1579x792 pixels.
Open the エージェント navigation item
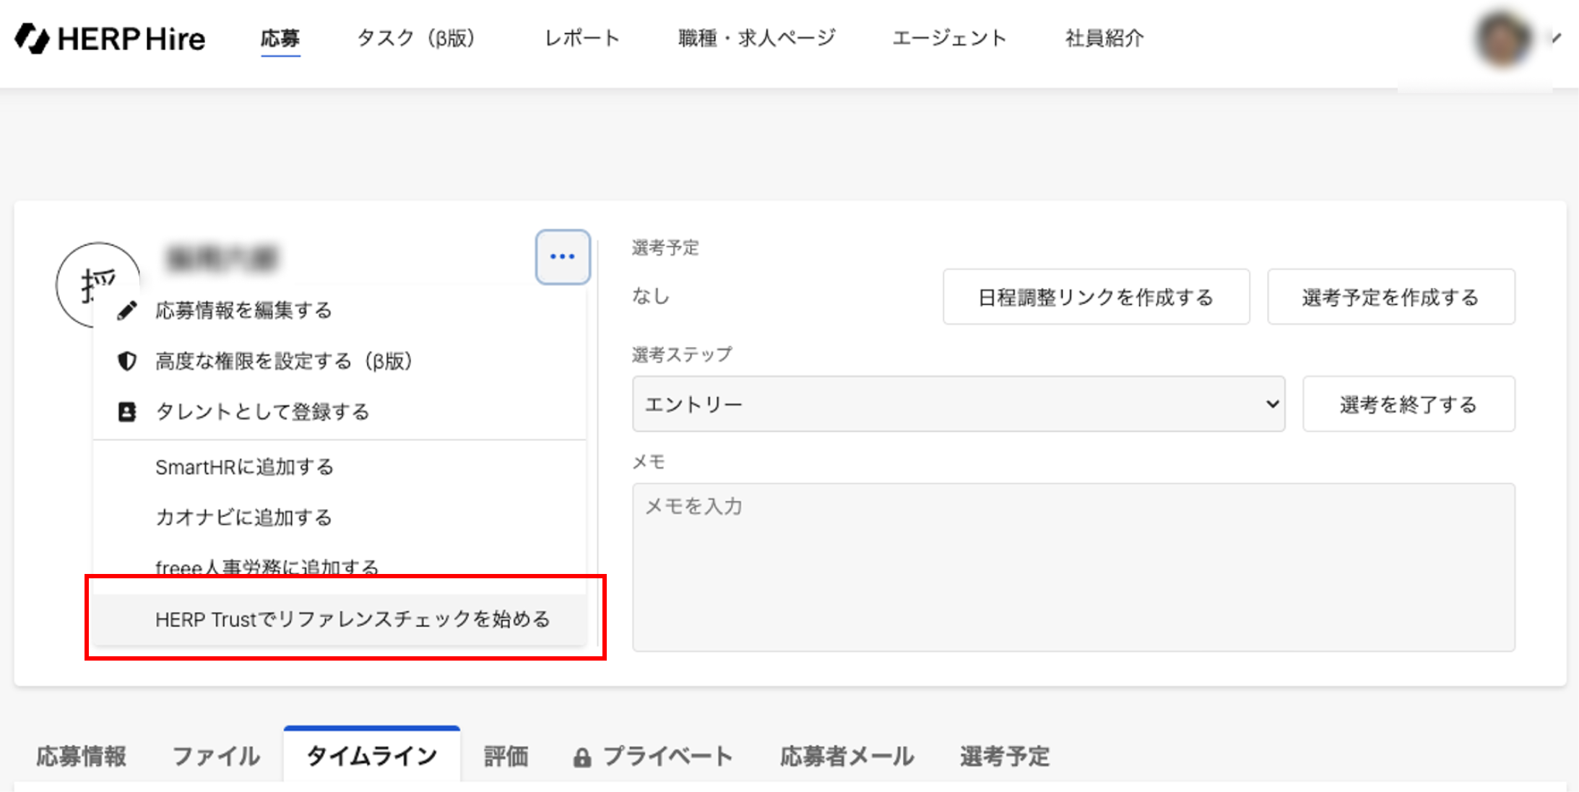tap(950, 38)
